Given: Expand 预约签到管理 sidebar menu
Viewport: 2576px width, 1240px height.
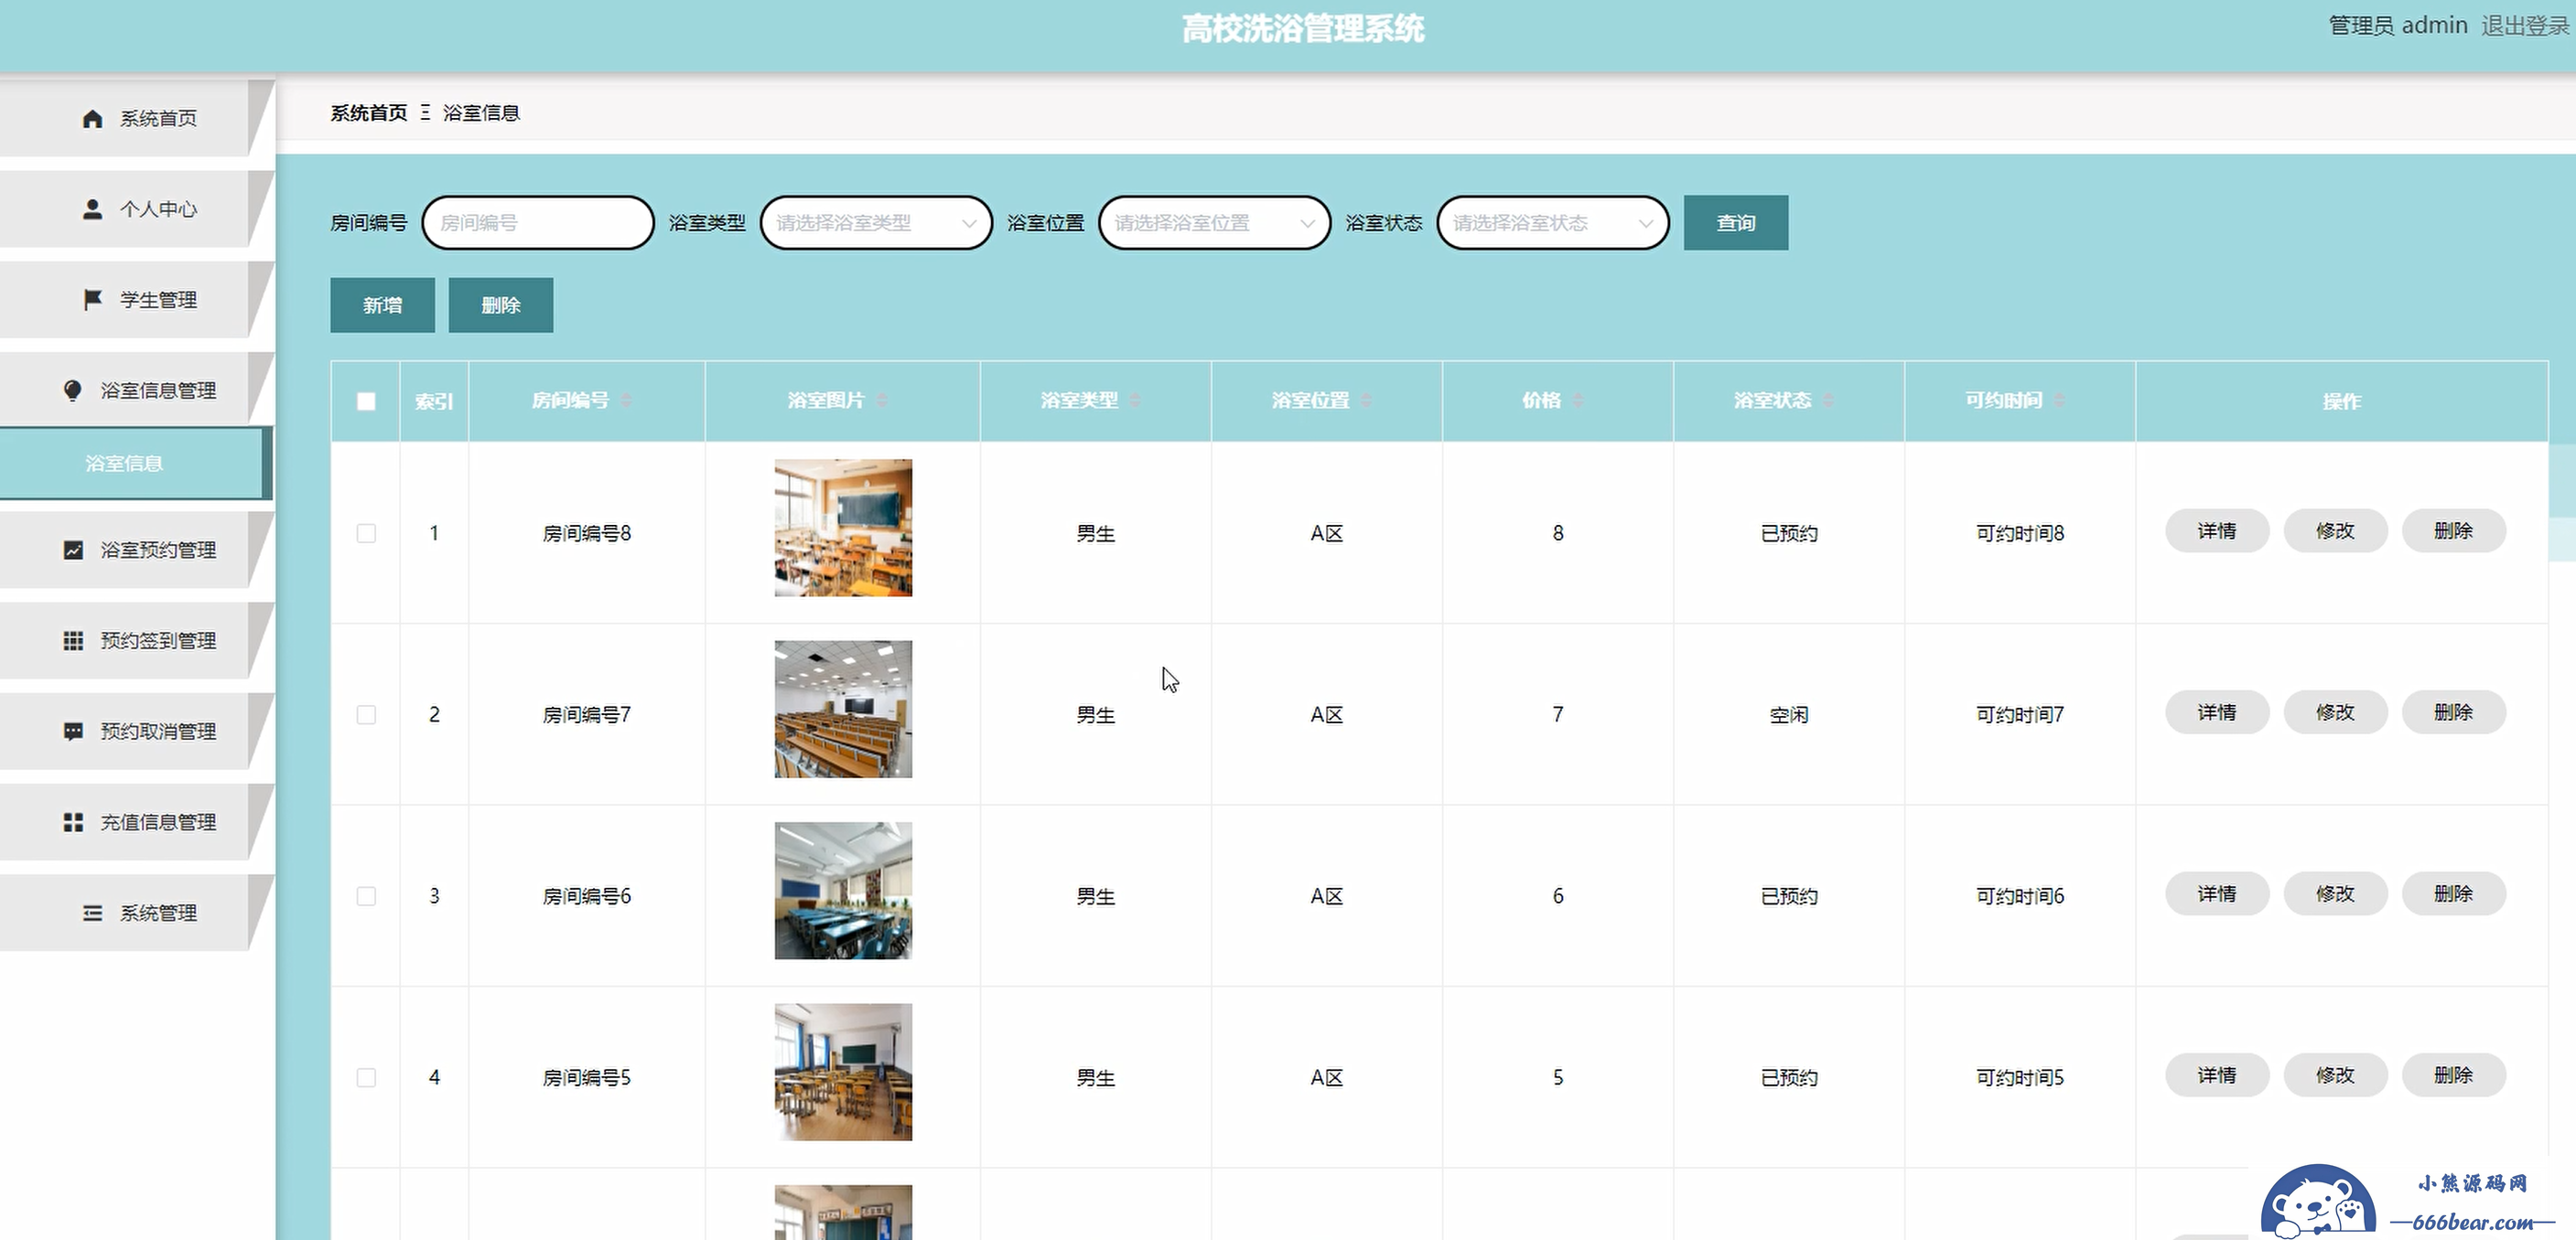Looking at the screenshot, I should (x=137, y=640).
